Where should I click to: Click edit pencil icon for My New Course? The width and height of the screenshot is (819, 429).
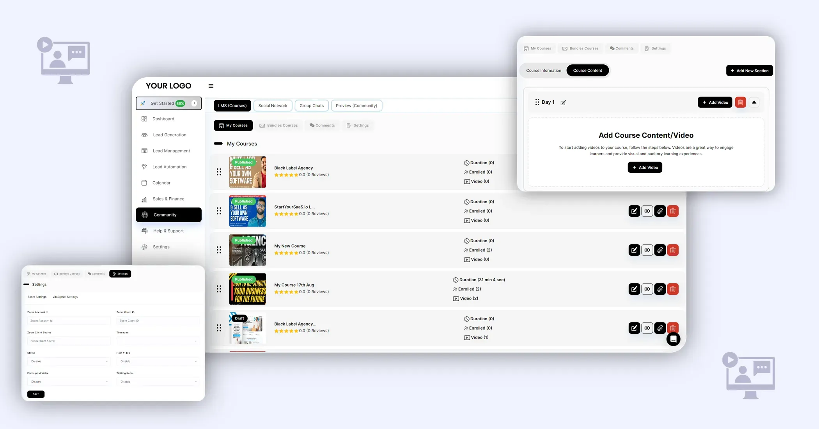[x=634, y=250]
